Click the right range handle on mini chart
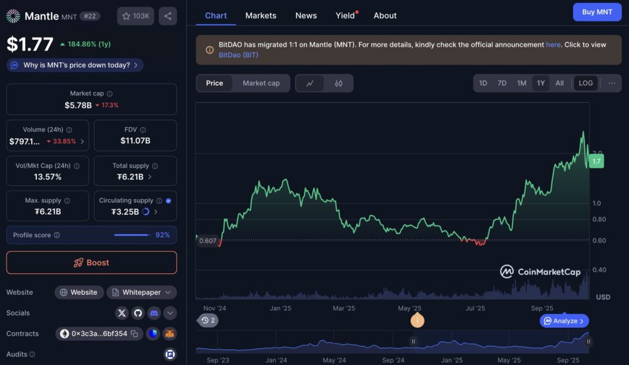This screenshot has height=365, width=629. point(588,341)
